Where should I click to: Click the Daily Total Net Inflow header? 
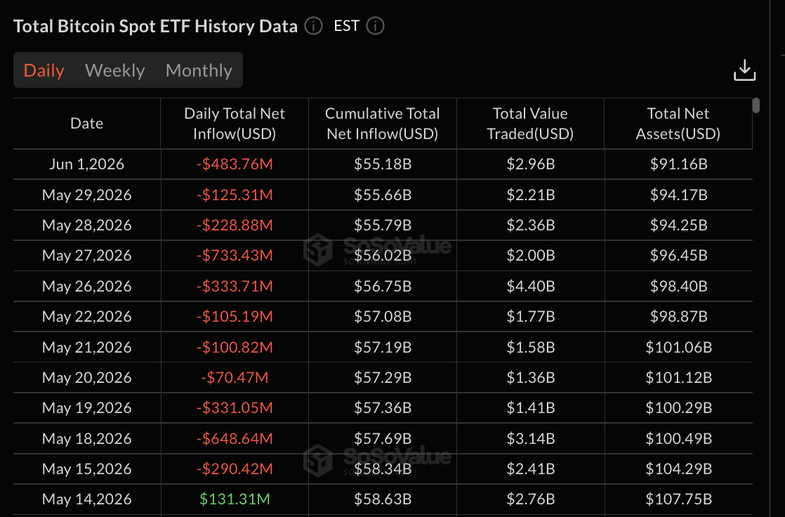[x=235, y=123]
